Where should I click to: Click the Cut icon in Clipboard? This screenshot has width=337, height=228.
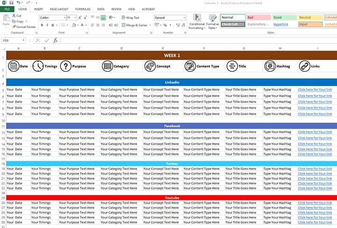[17, 15]
